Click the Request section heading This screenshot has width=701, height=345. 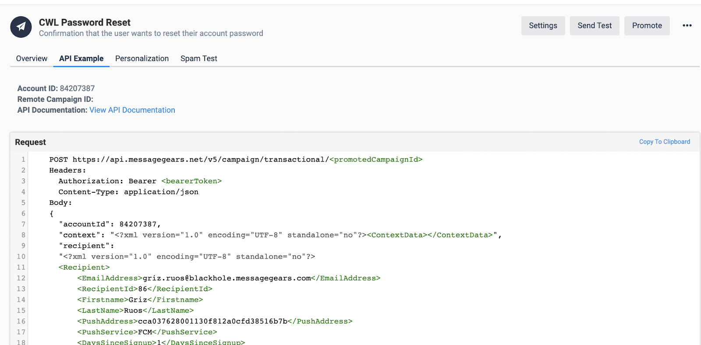[30, 142]
